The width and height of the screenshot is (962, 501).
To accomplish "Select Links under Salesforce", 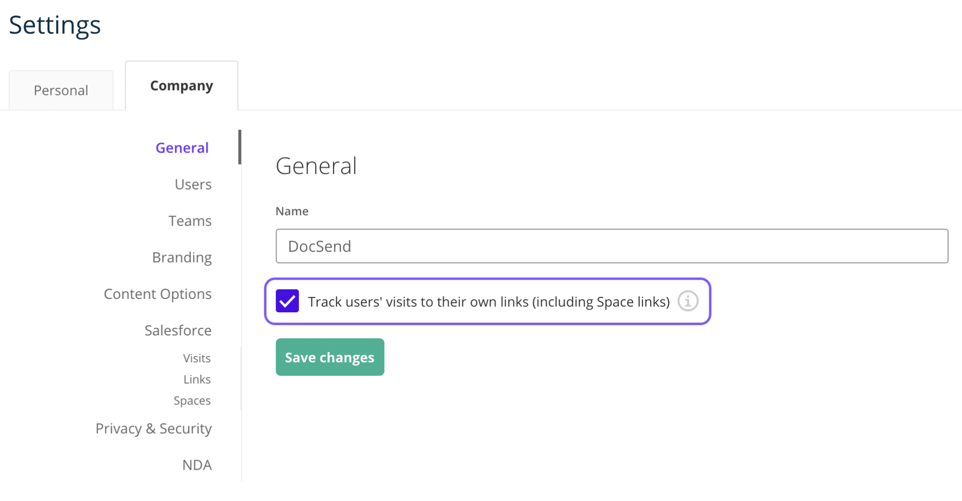I will (197, 380).
